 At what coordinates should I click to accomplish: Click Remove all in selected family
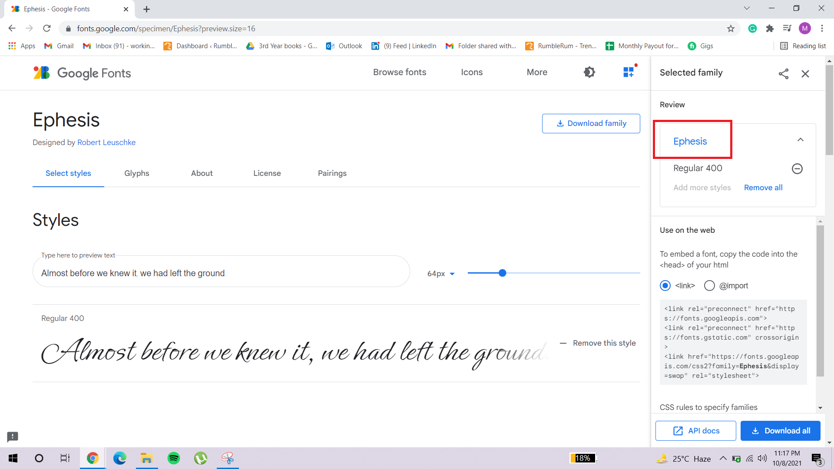763,188
